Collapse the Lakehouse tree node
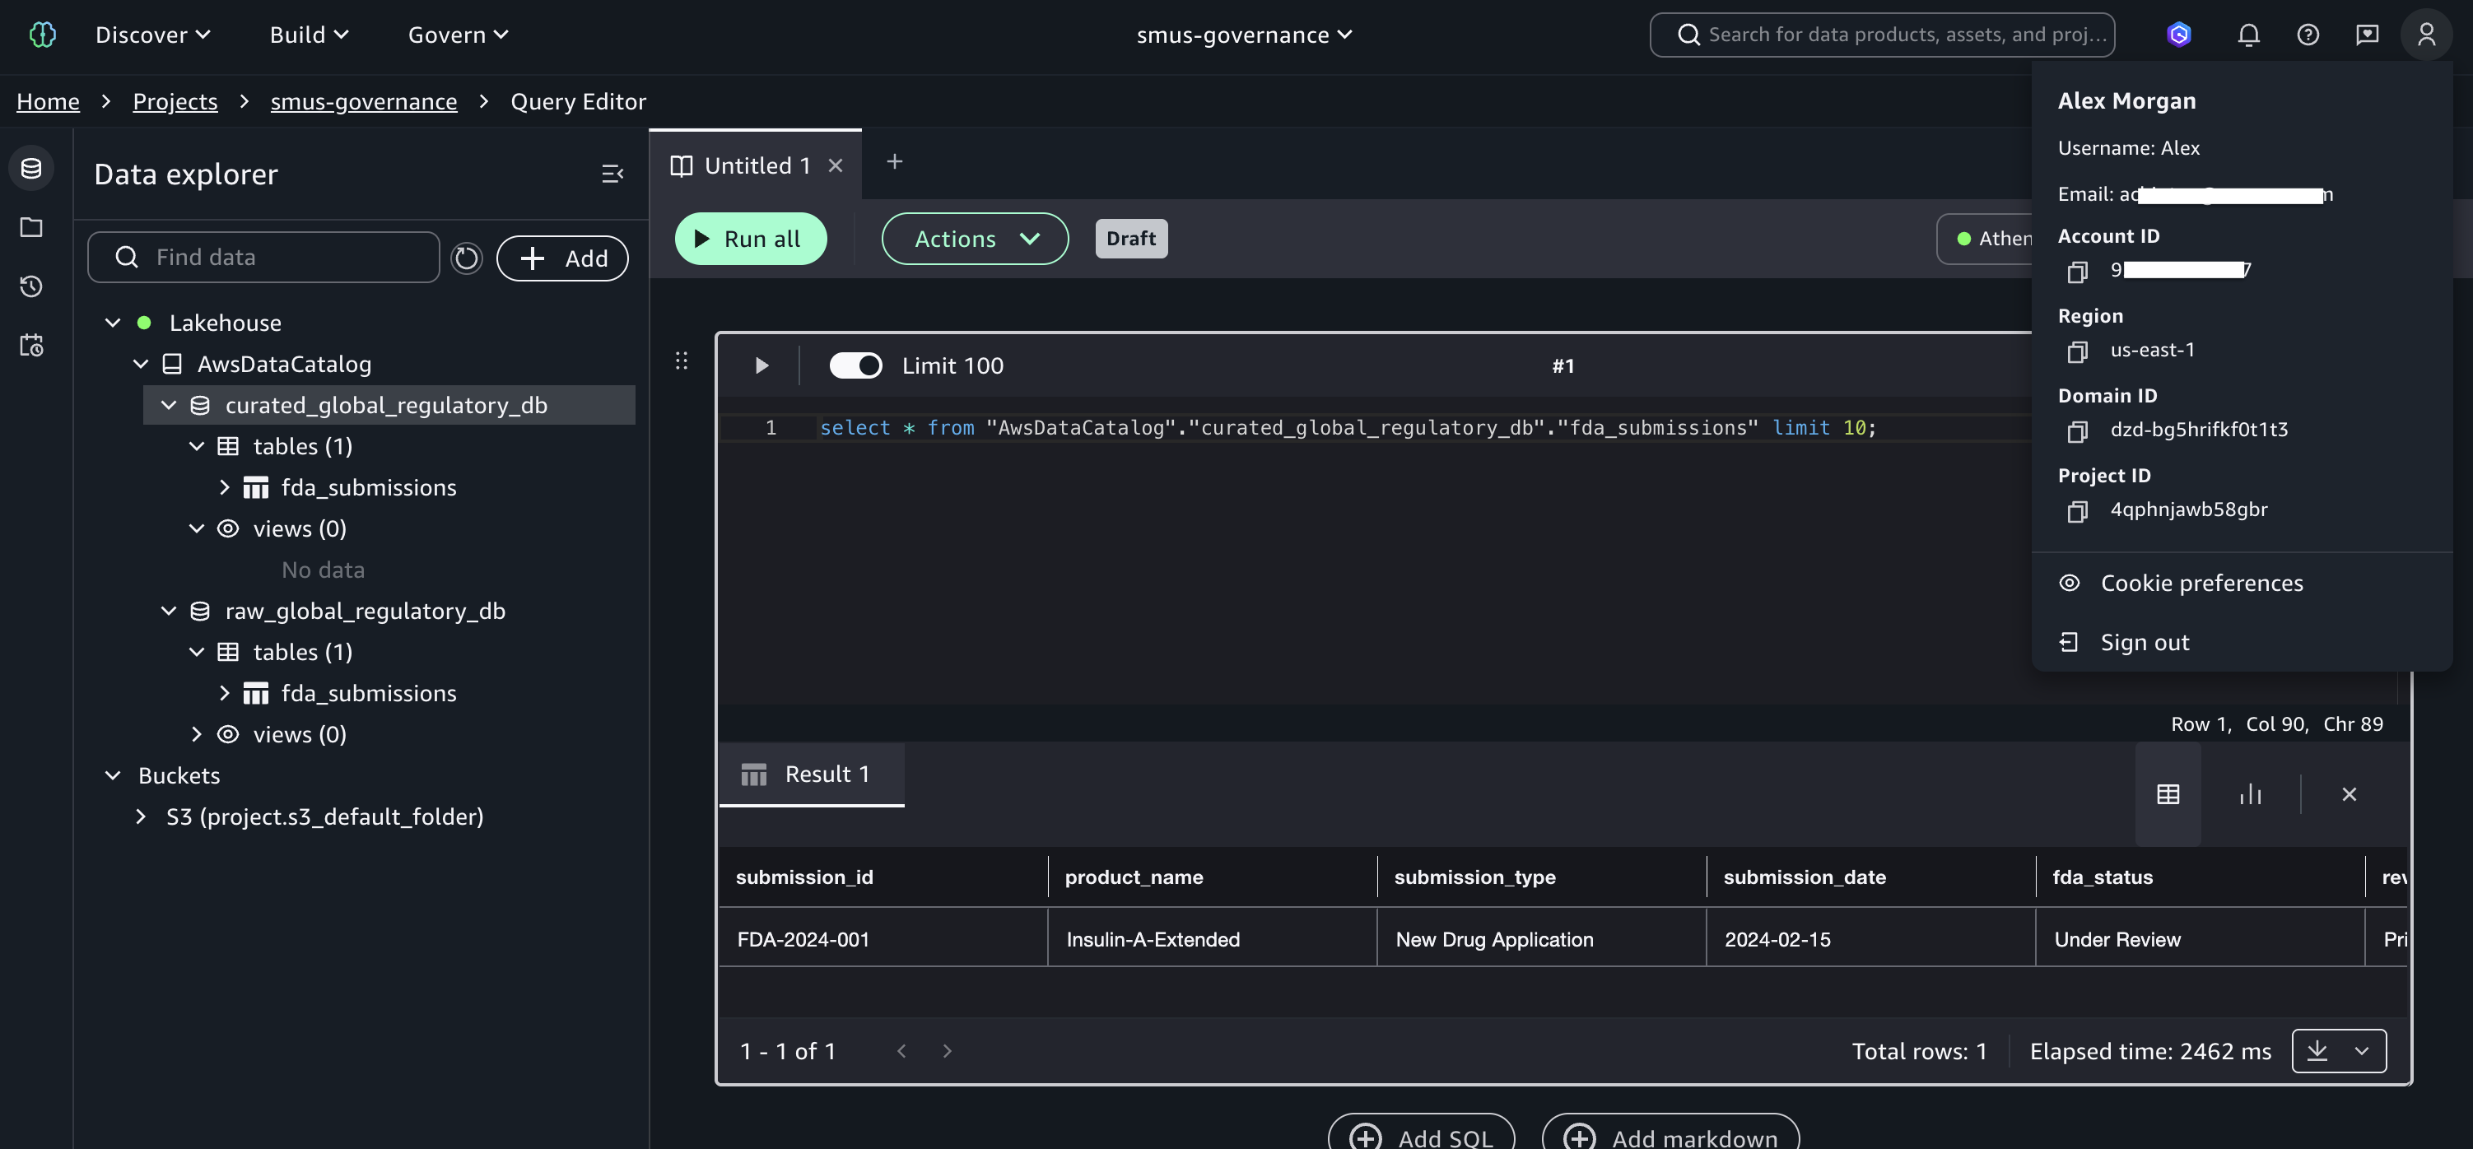The width and height of the screenshot is (2473, 1149). tap(112, 323)
